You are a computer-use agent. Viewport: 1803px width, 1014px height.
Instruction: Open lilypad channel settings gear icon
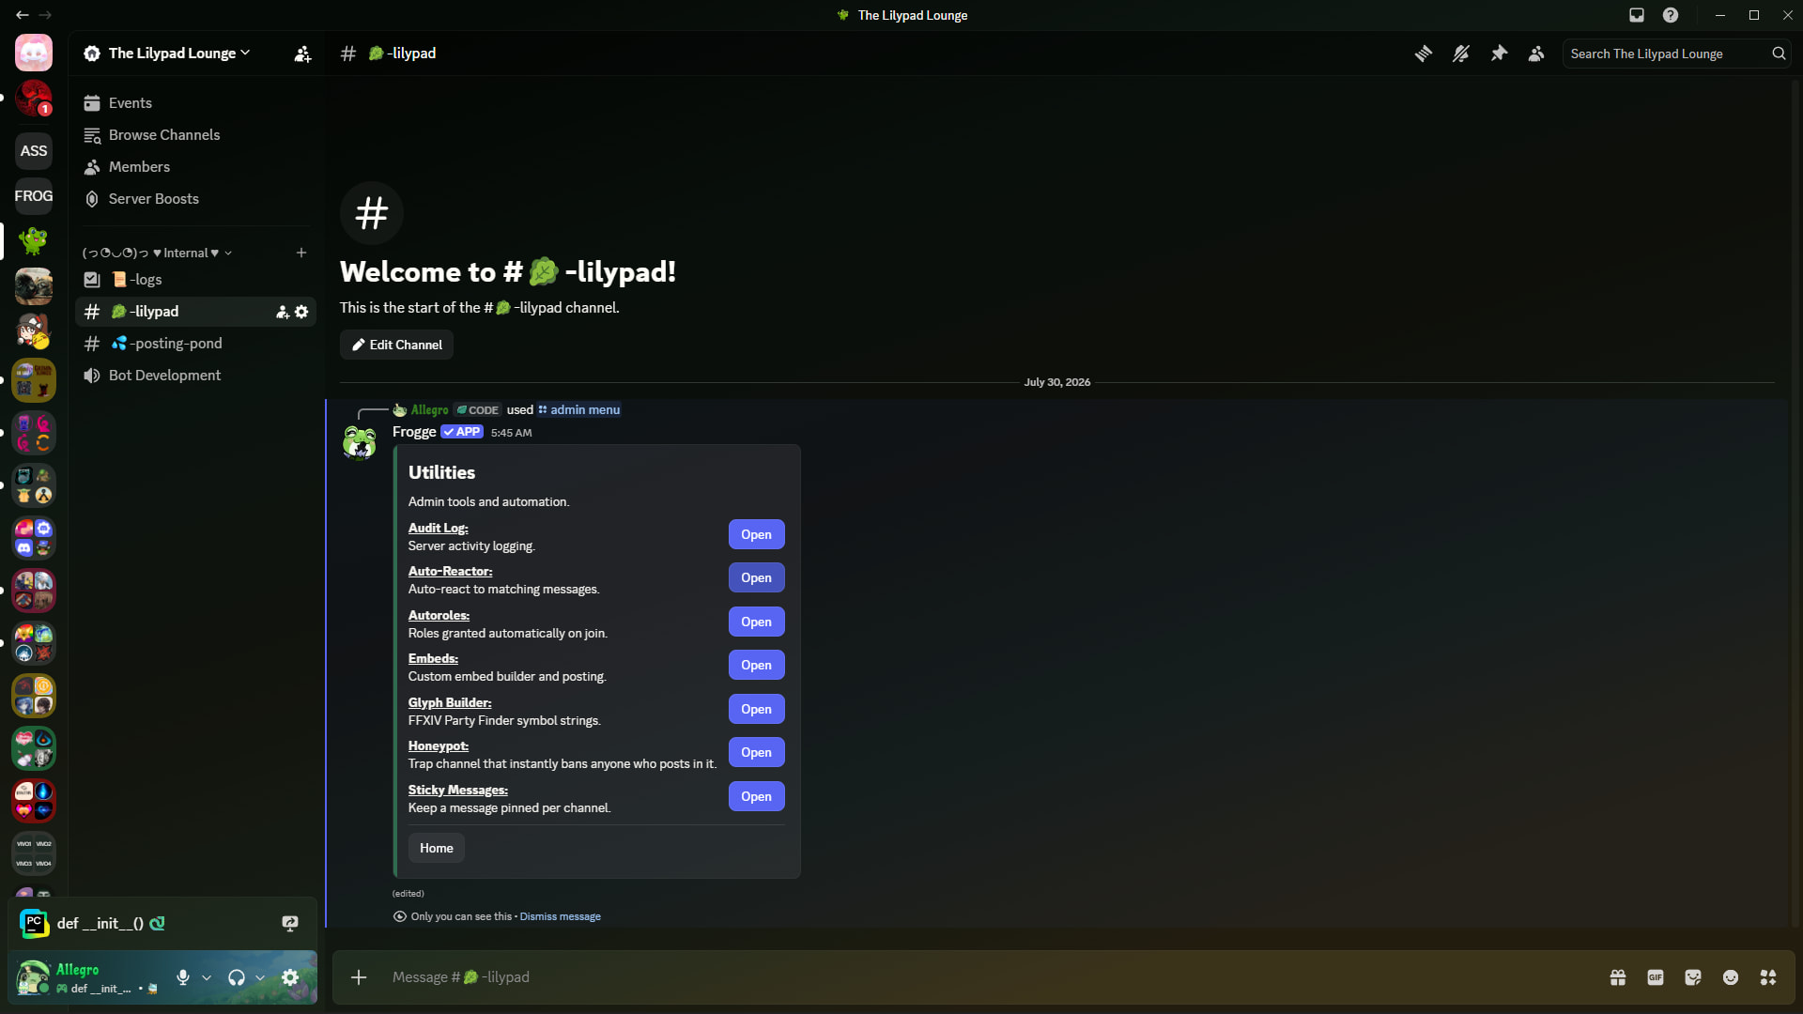(x=301, y=312)
